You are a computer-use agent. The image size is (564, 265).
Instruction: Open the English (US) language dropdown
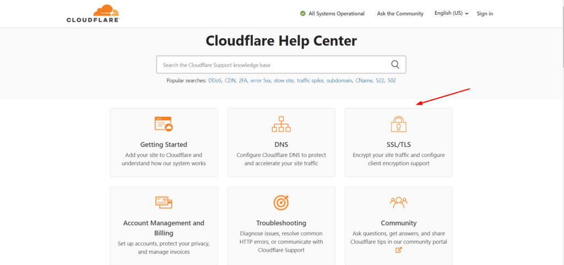click(452, 13)
